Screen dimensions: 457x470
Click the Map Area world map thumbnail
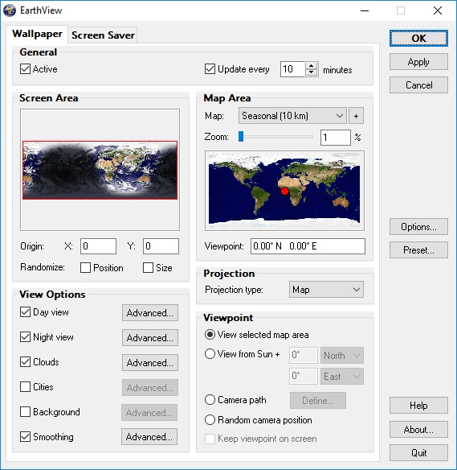point(284,191)
